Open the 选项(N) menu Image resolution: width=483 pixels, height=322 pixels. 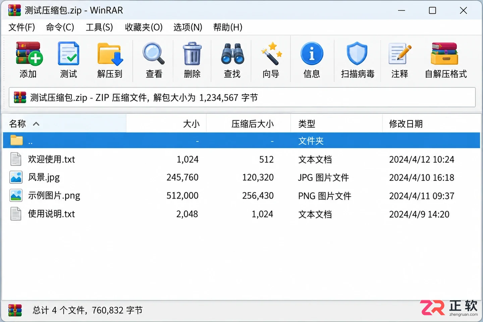pyautogui.click(x=188, y=27)
